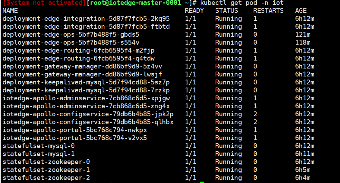Click 6h12m age of apollo-adminservice-xpjgw
The height and width of the screenshot is (183, 340).
coord(305,98)
